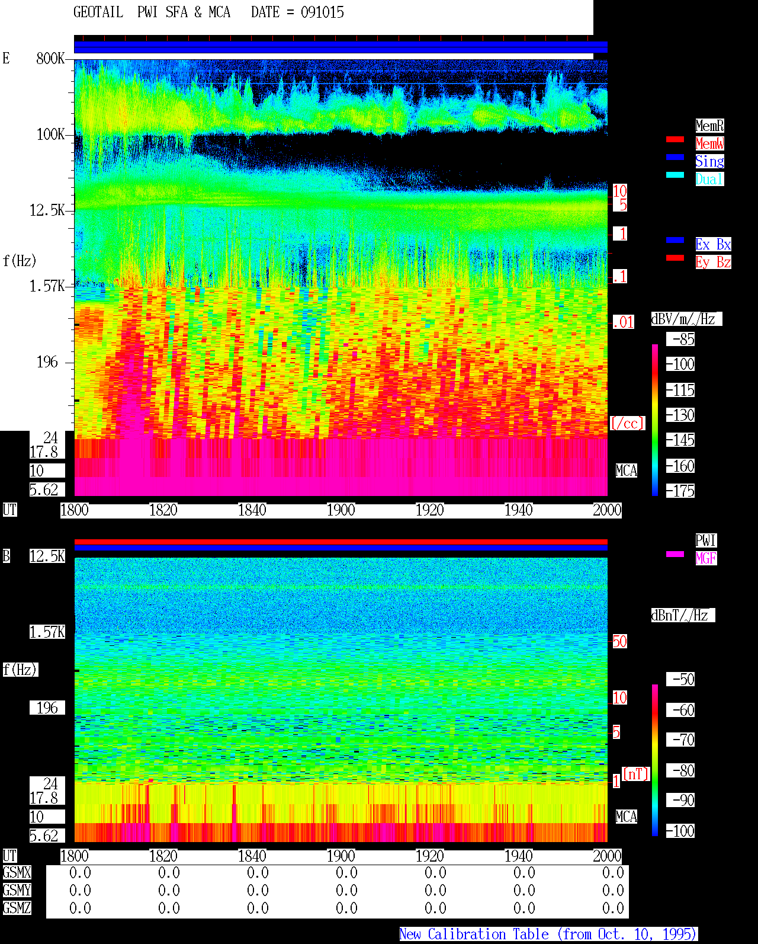Click the lower panel MCA label
Screen dimensions: 758x944
(x=626, y=817)
